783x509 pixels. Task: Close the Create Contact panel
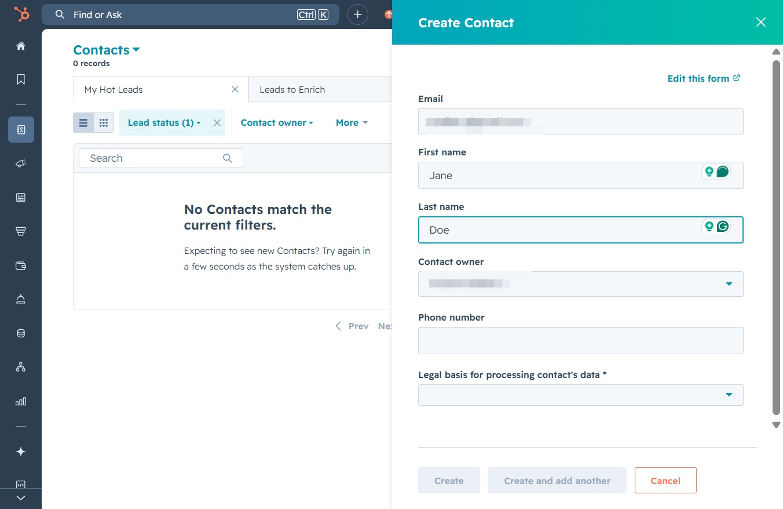point(761,22)
